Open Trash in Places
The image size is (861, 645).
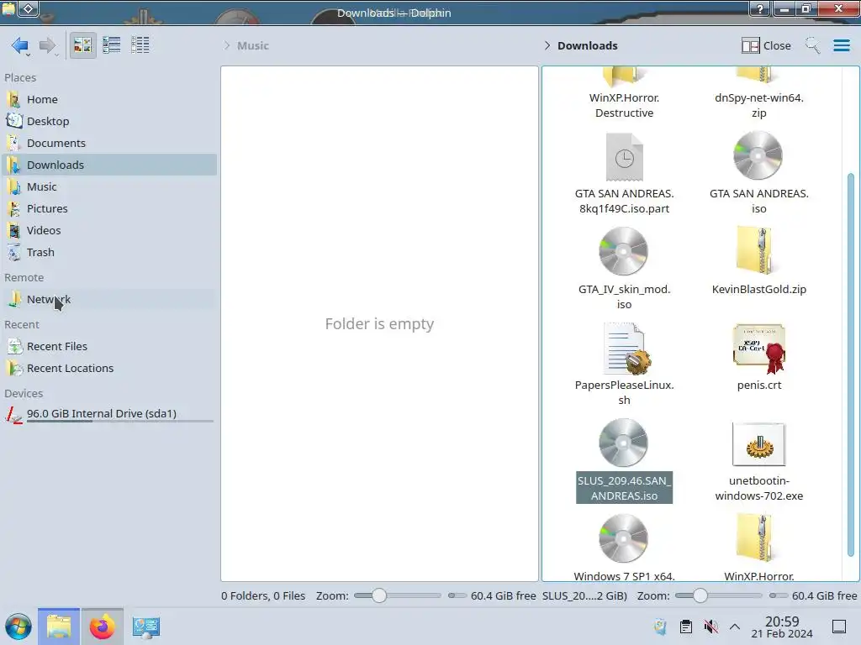(x=109, y=252)
